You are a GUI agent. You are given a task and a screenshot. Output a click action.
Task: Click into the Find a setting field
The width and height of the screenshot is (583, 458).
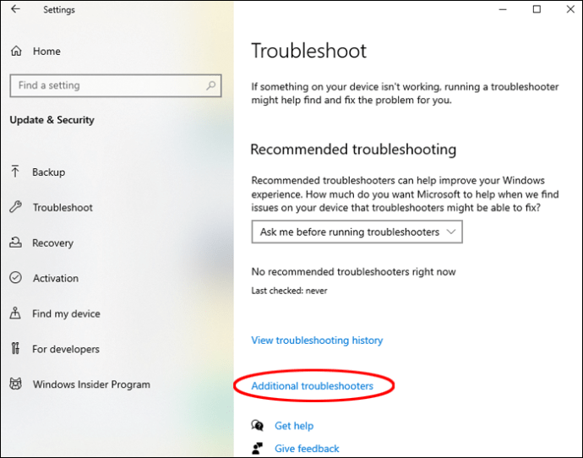pyautogui.click(x=116, y=85)
